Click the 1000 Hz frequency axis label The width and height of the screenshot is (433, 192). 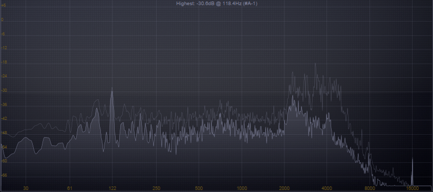[x=242, y=188]
